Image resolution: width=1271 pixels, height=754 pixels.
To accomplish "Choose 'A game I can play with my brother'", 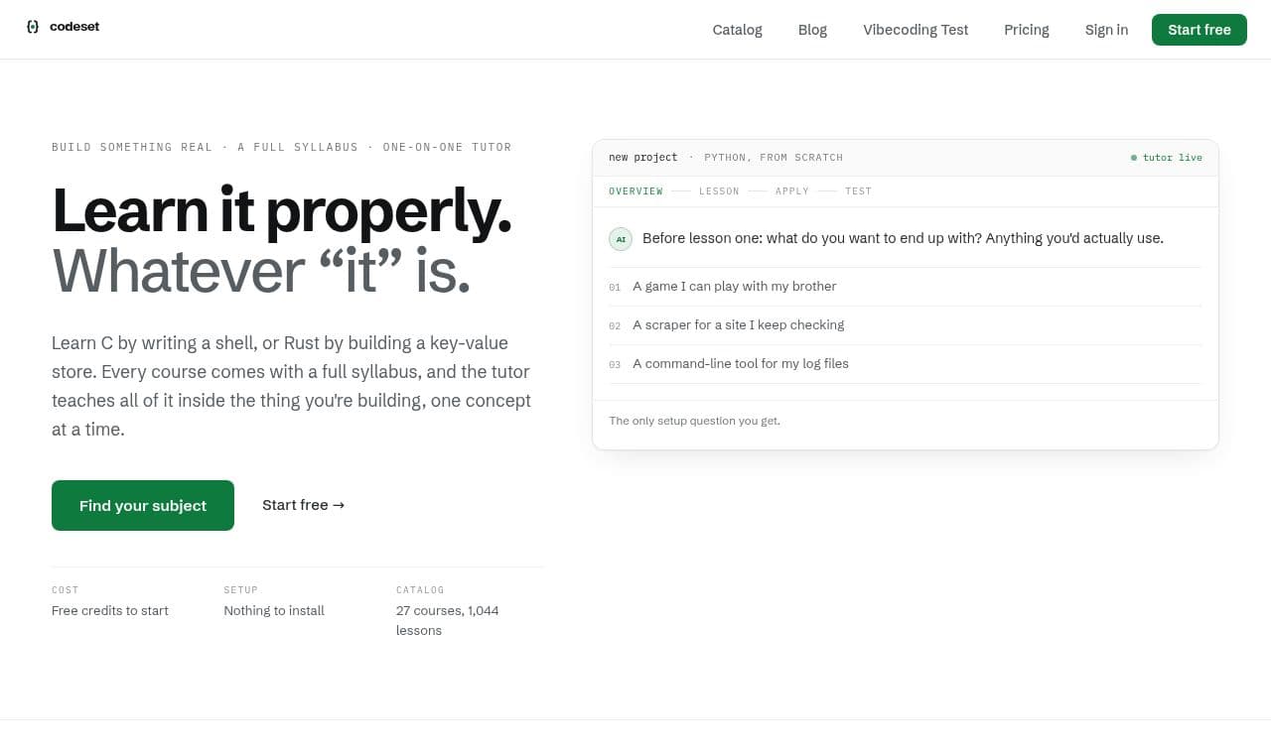I will [x=906, y=287].
